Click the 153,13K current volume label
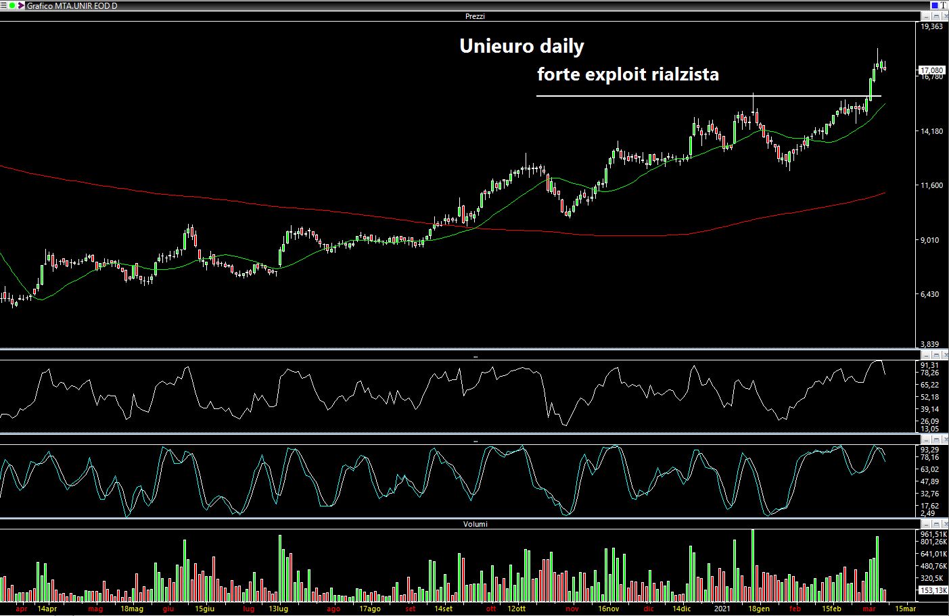949x616 pixels. pyautogui.click(x=933, y=590)
